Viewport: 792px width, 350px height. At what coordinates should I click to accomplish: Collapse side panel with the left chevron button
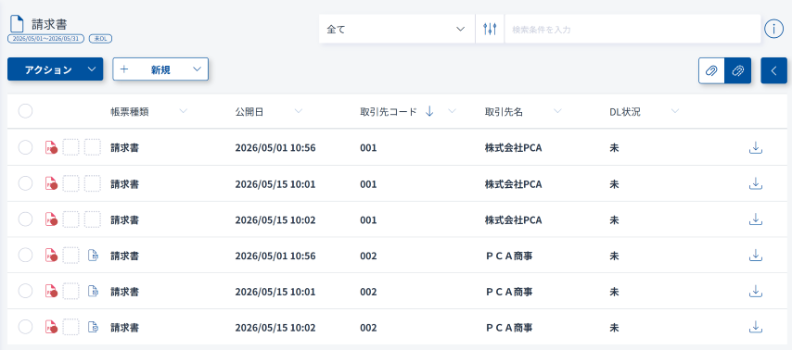click(773, 70)
